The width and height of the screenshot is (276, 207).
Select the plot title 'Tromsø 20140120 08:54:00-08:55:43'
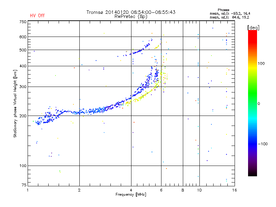[x=131, y=12]
